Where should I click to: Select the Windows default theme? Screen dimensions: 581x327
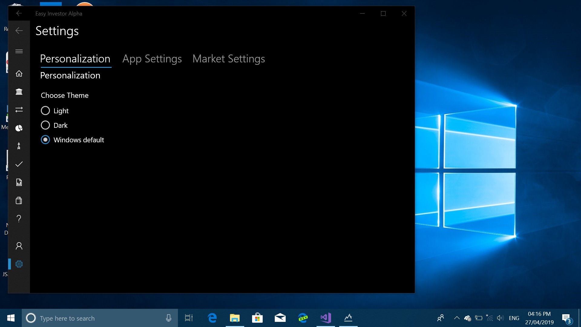(x=45, y=140)
